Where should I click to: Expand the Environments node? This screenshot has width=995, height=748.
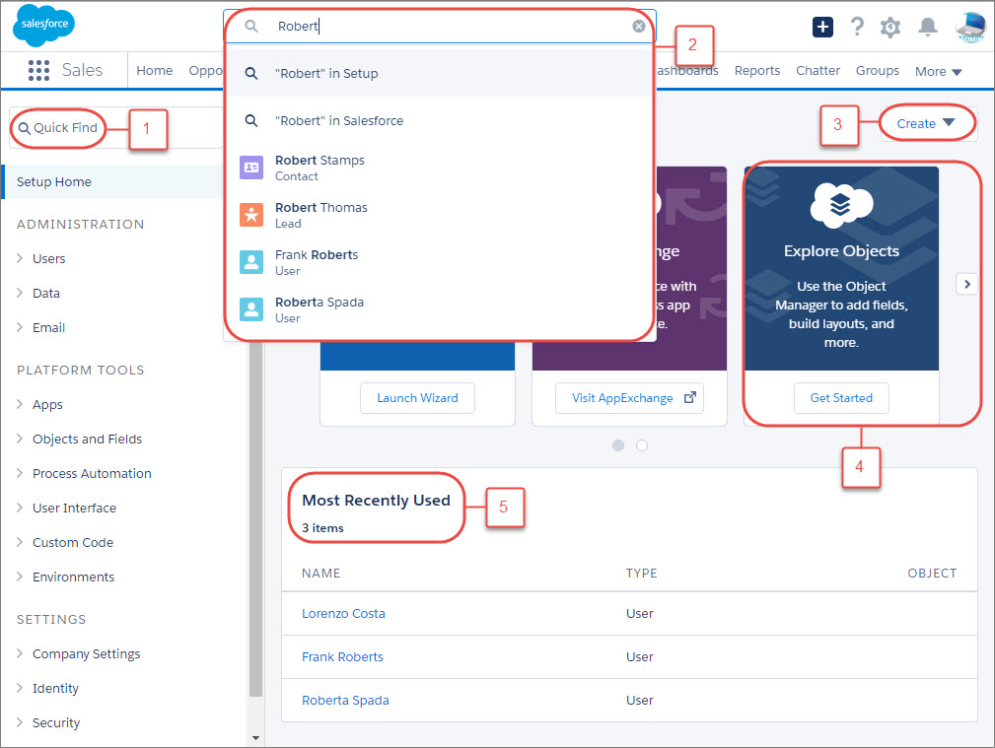[x=19, y=577]
